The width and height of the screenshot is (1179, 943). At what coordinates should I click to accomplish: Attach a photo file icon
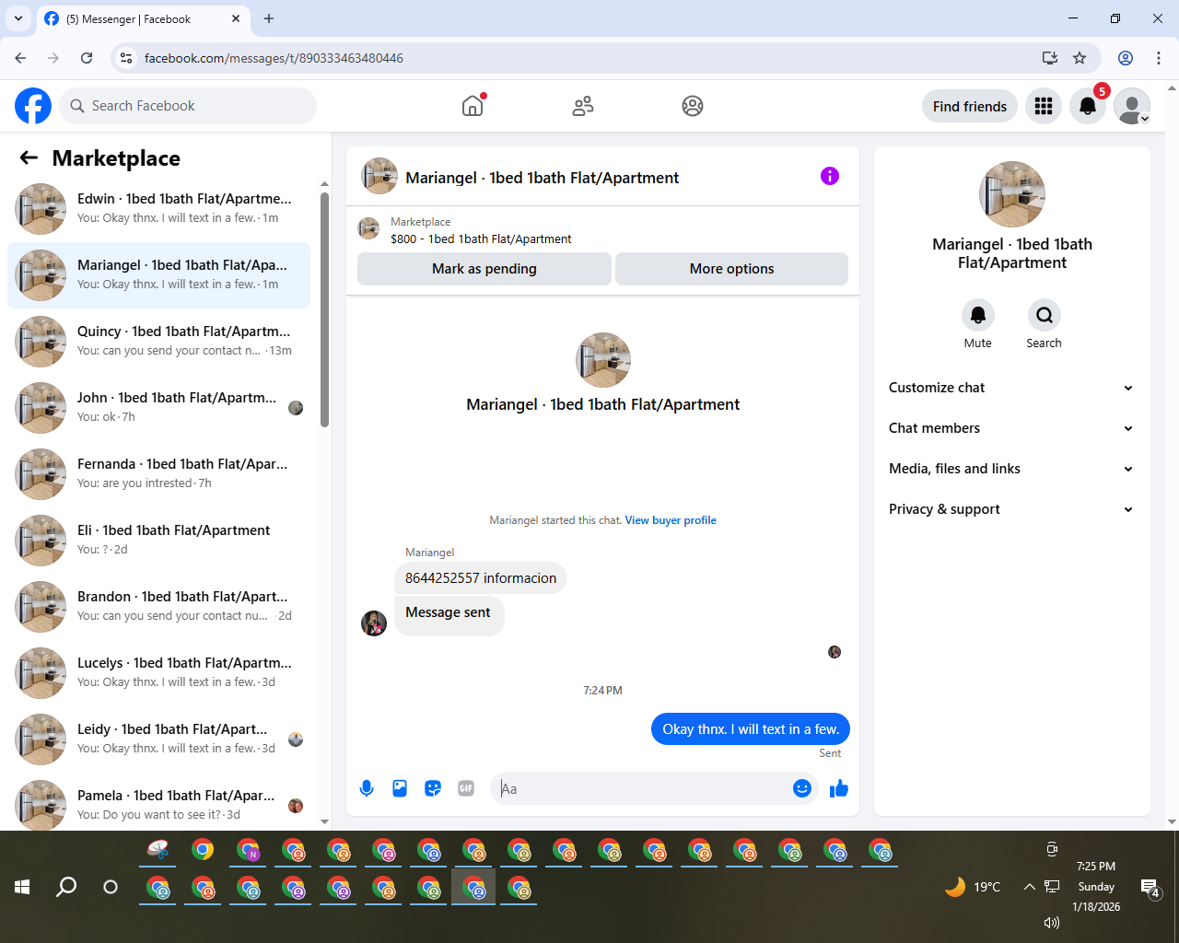400,788
